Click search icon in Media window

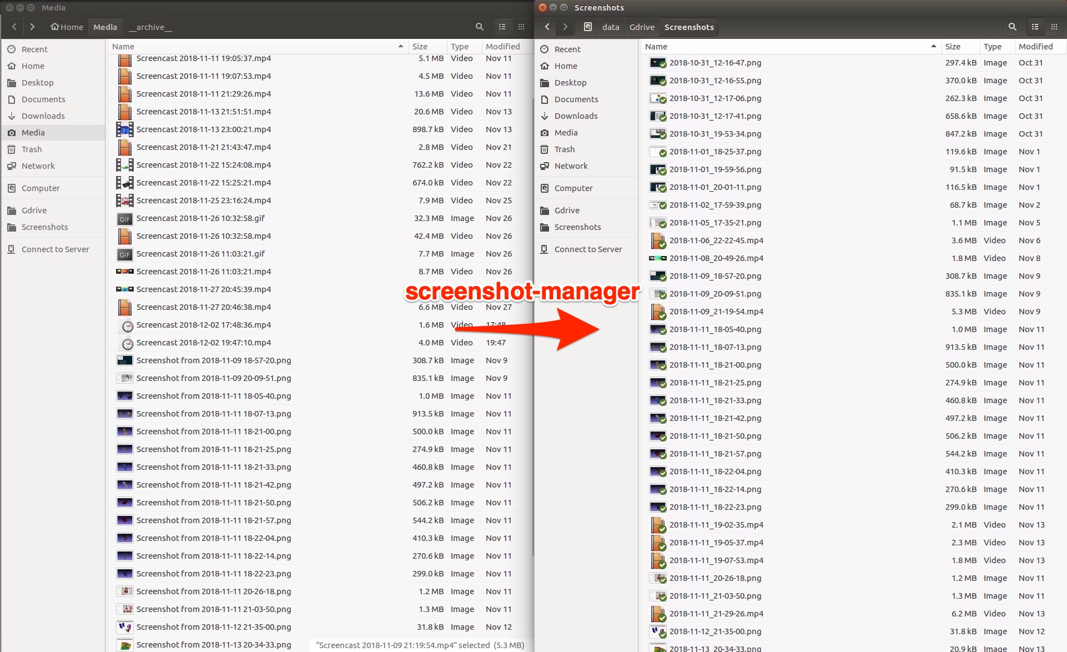click(480, 27)
